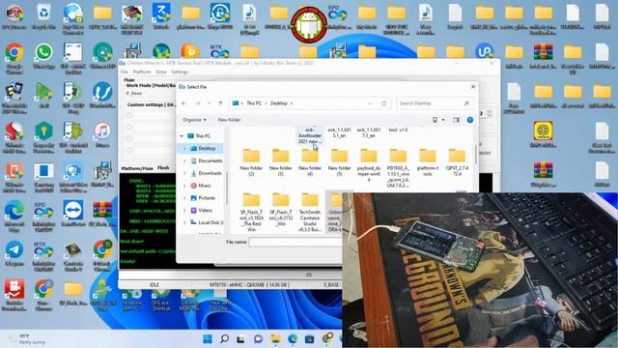Click This PC in the address breadcrumb
Viewport: 618px width, 348px height.
click(254, 103)
